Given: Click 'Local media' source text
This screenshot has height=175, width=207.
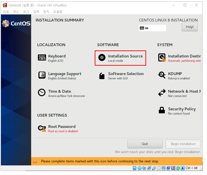Looking at the screenshot, I should coord(115,61).
